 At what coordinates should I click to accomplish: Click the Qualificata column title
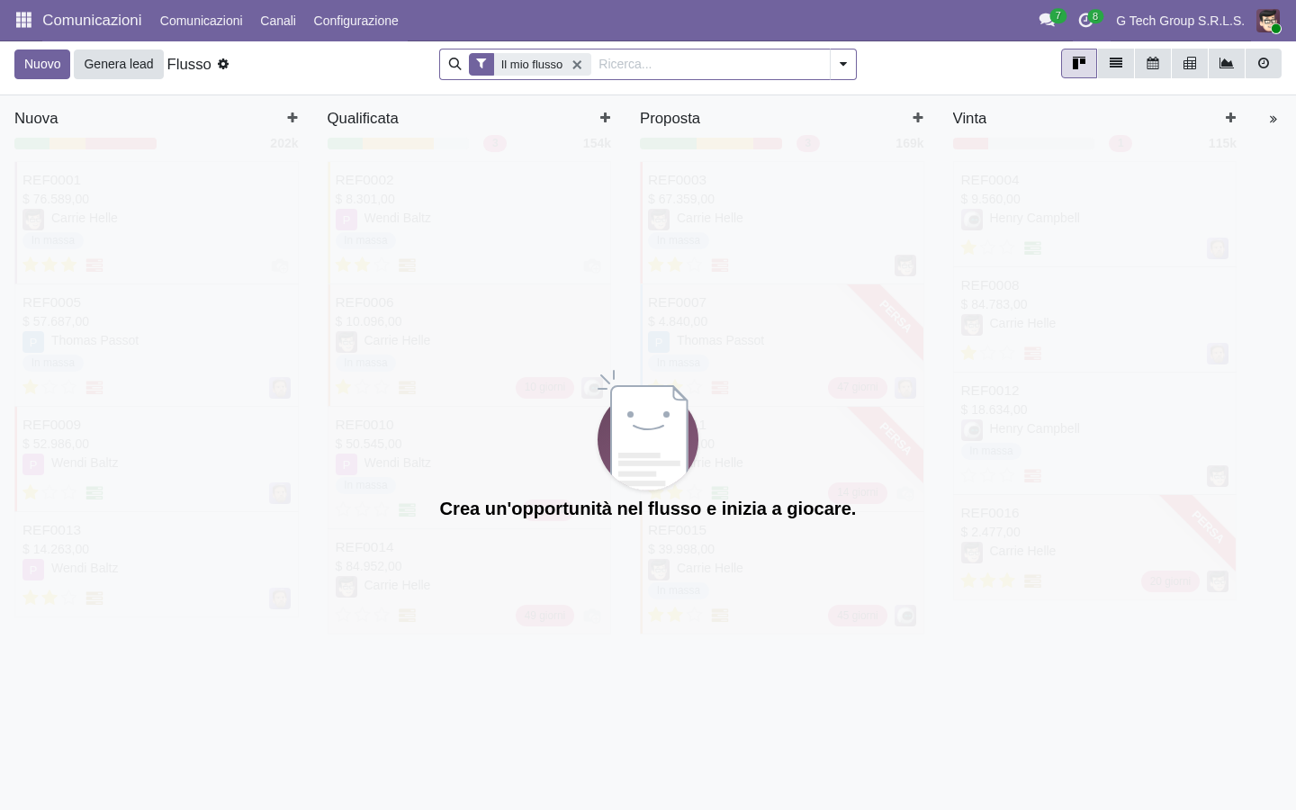pos(363,118)
